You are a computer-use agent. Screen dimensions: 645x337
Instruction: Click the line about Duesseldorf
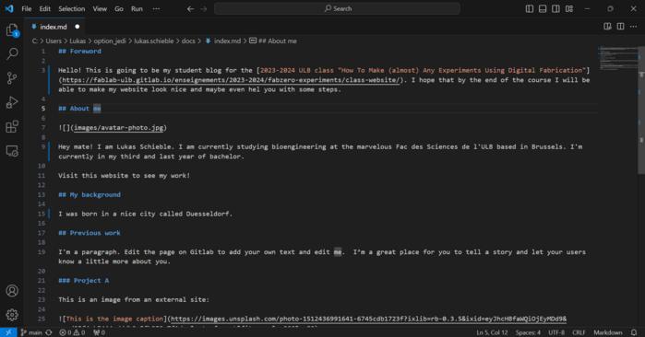[x=145, y=214]
